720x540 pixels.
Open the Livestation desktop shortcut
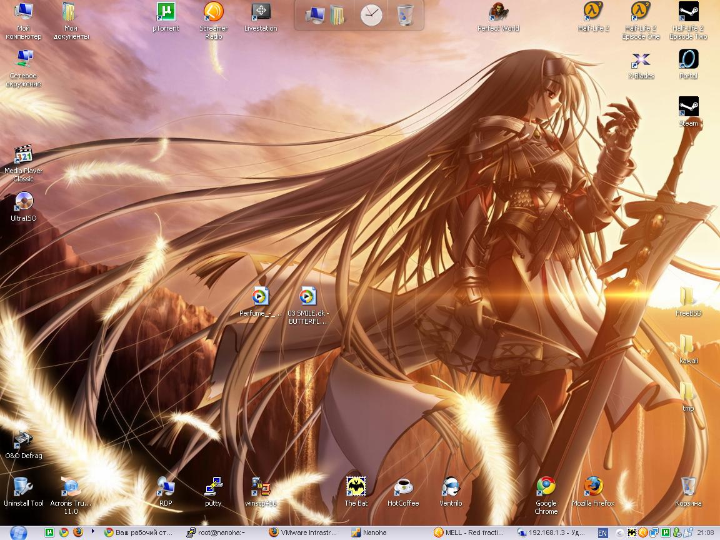click(x=261, y=17)
